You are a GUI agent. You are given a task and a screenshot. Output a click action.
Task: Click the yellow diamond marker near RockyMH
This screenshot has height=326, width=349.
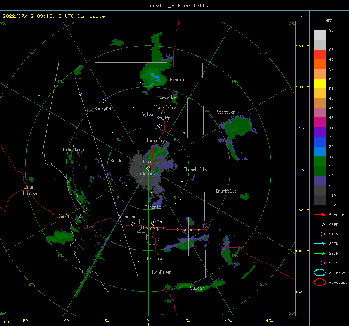tap(104, 101)
